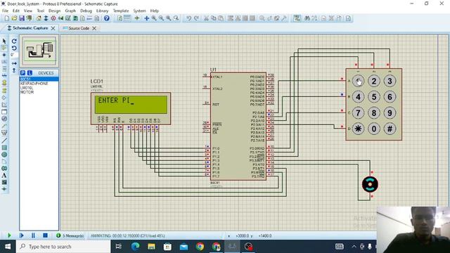Close the Source Code tab
The height and width of the screenshot is (253, 450).
pos(94,28)
